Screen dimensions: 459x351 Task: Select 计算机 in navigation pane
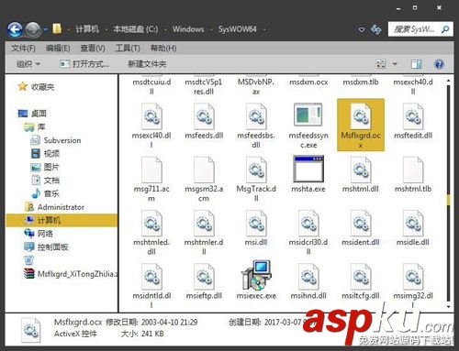pos(62,220)
